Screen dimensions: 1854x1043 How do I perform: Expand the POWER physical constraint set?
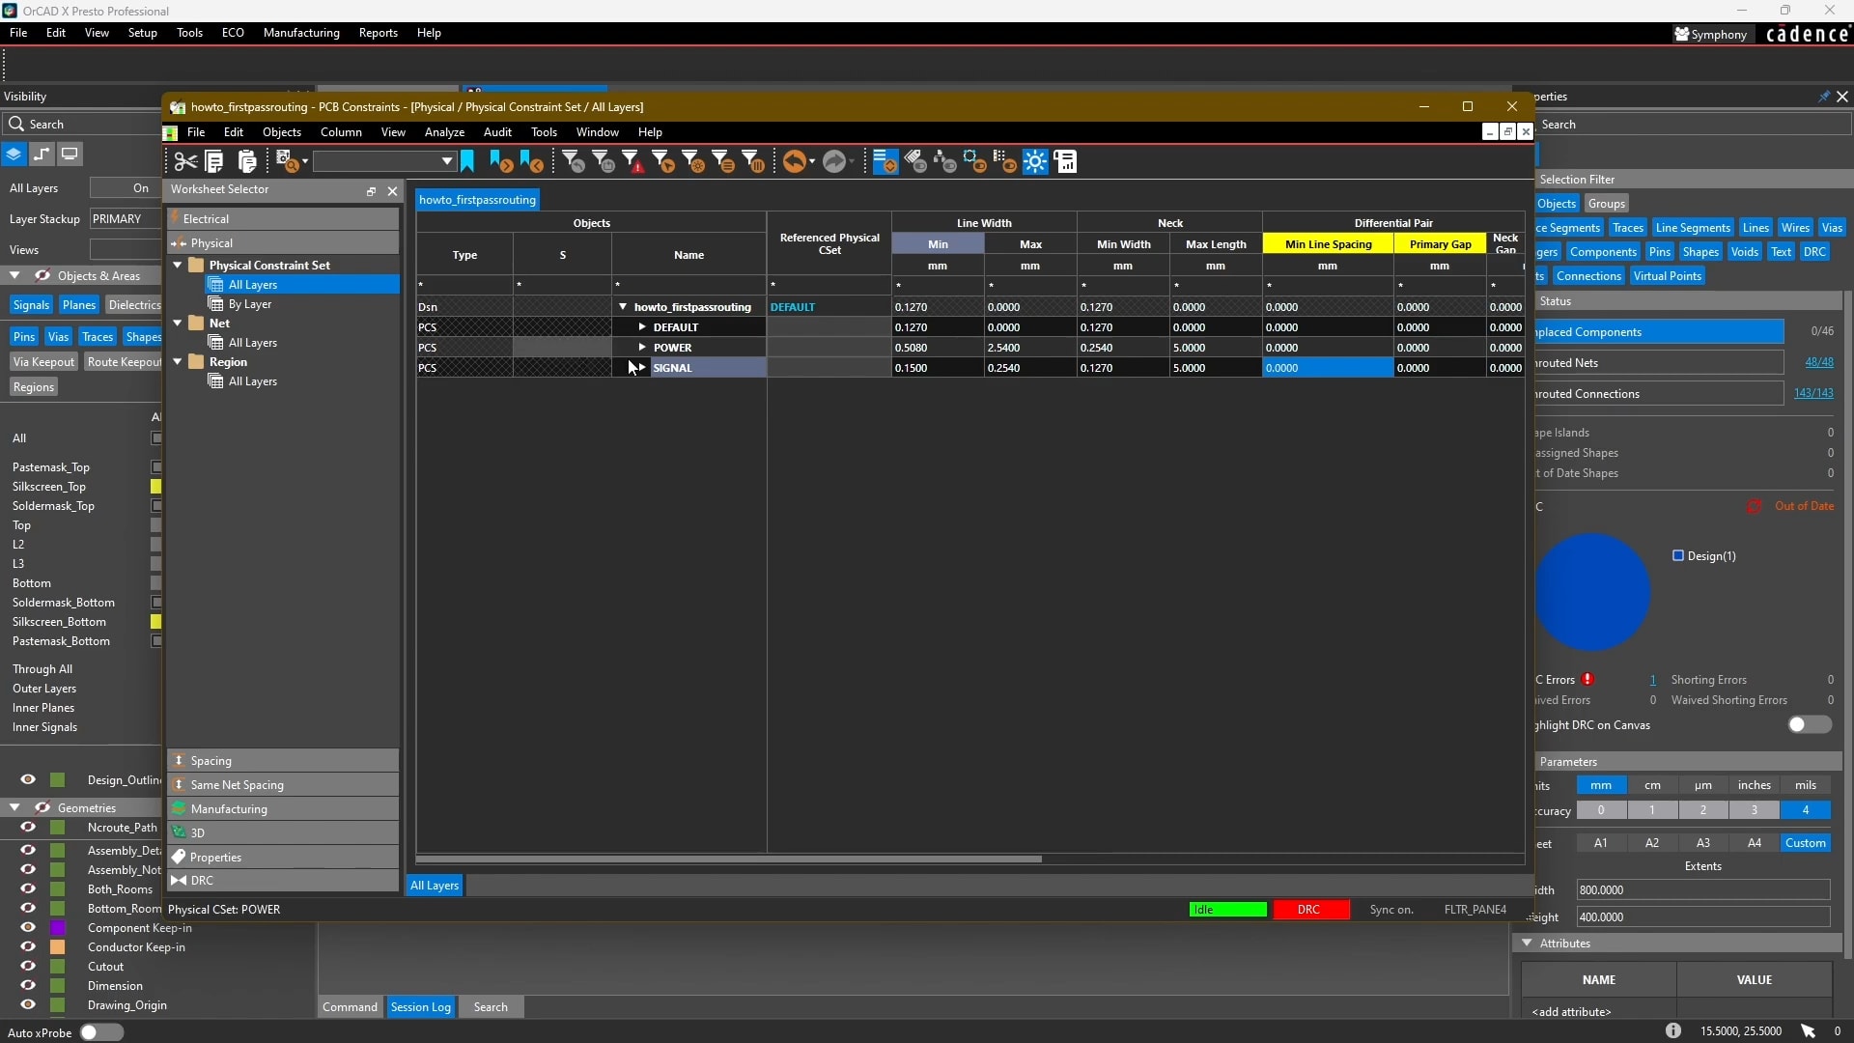(642, 347)
